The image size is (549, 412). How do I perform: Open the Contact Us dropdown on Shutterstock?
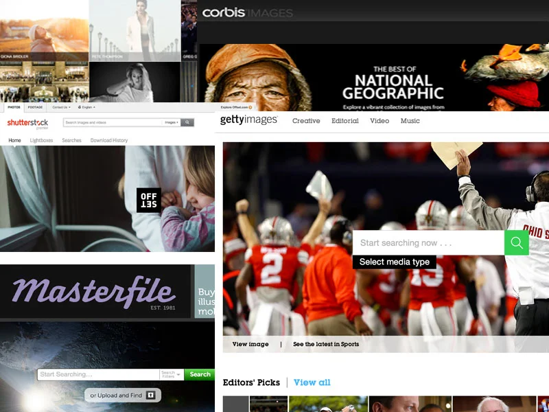[61, 107]
